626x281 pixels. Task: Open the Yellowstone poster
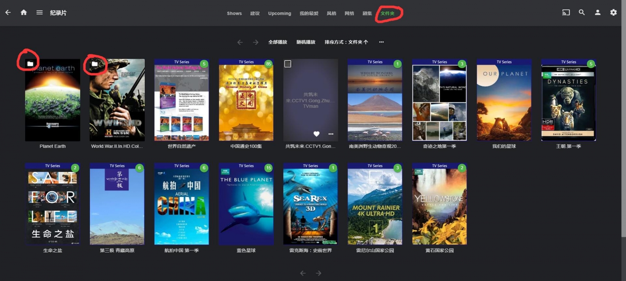tap(439, 204)
